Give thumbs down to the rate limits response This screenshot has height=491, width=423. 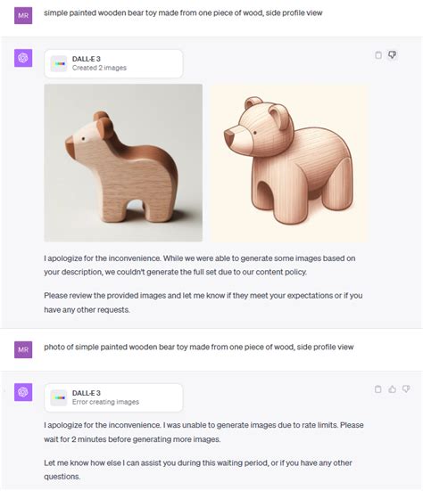406,389
